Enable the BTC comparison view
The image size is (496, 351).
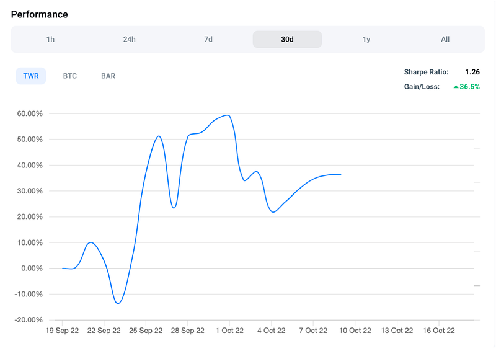tap(70, 76)
